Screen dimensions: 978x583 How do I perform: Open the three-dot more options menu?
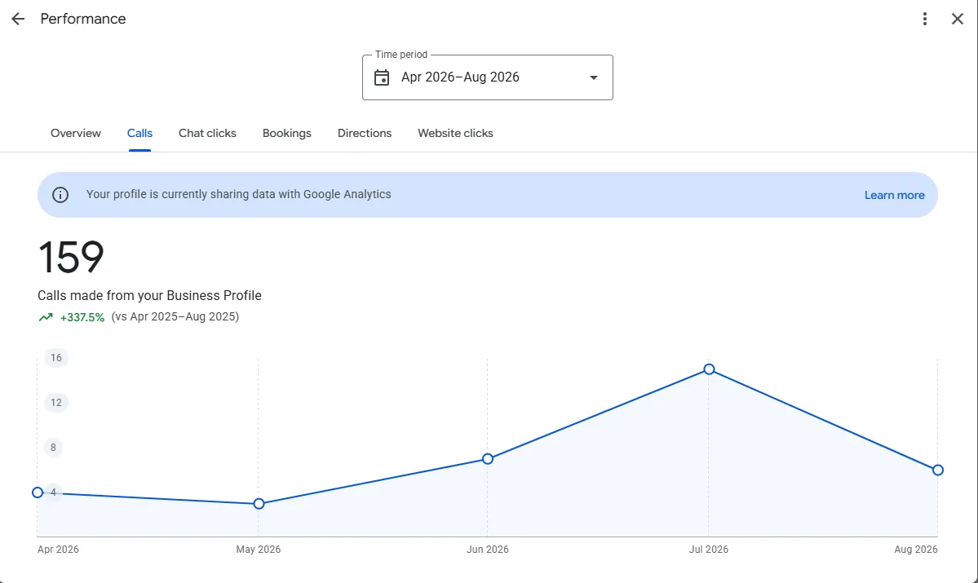point(925,19)
